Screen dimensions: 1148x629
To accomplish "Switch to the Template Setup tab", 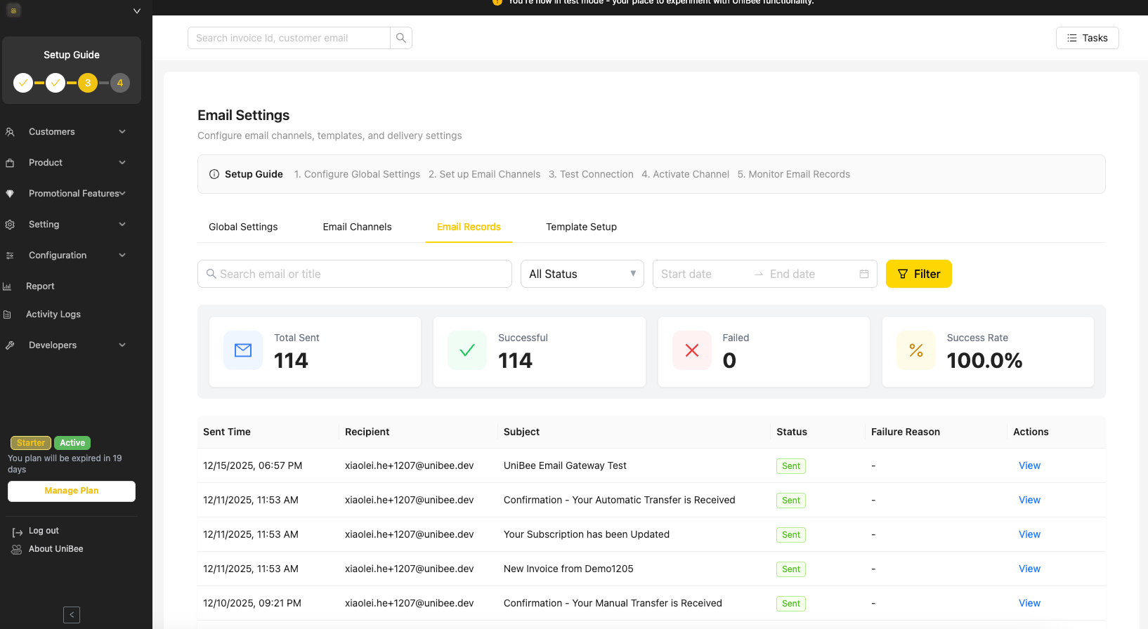I will tap(582, 227).
